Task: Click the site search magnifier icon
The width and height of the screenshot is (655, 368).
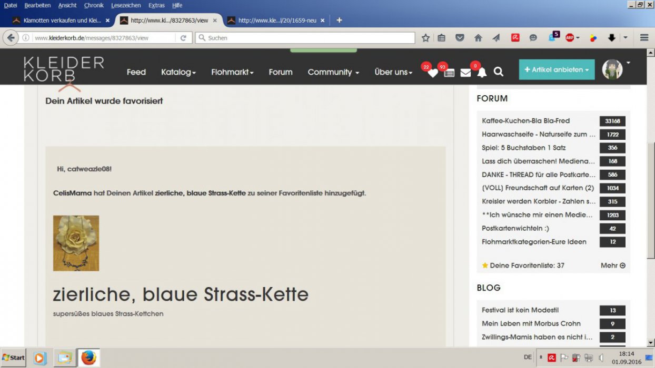Action: (498, 72)
